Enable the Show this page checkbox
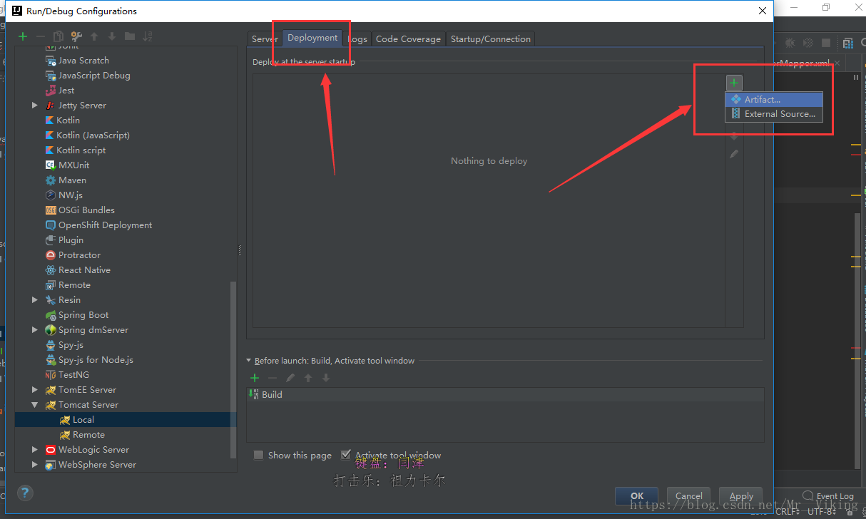Image resolution: width=866 pixels, height=519 pixels. (x=259, y=455)
